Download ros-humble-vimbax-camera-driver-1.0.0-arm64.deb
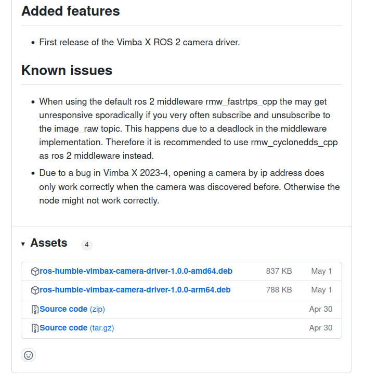This screenshot has height=382, width=365. tap(135, 290)
